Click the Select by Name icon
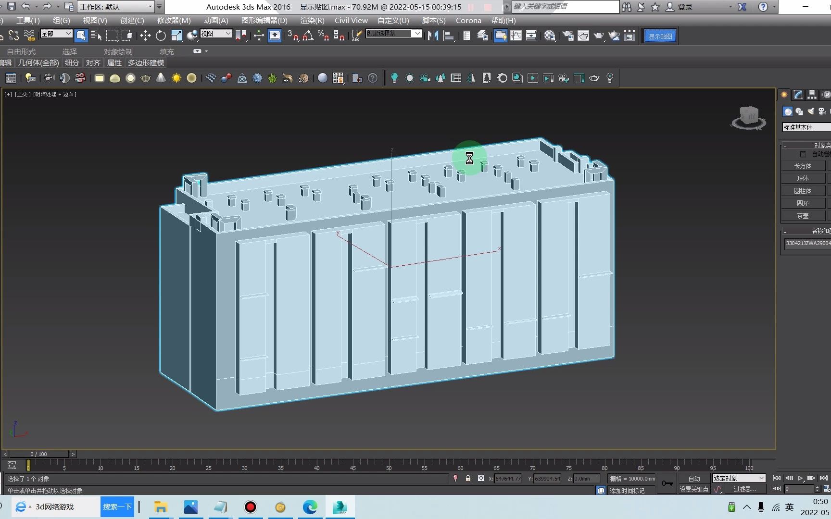 [x=96, y=36]
